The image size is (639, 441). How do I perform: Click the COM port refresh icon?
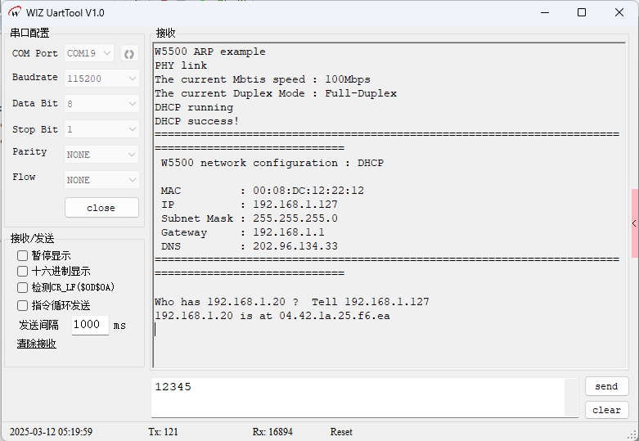128,54
